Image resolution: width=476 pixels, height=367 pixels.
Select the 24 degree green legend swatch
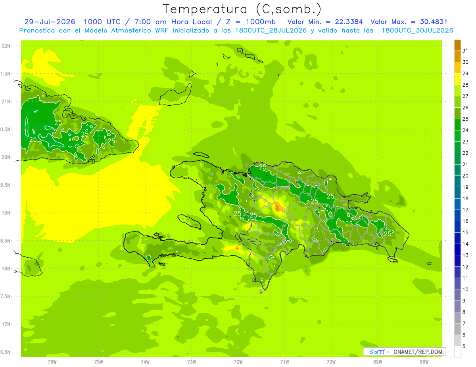point(457,125)
